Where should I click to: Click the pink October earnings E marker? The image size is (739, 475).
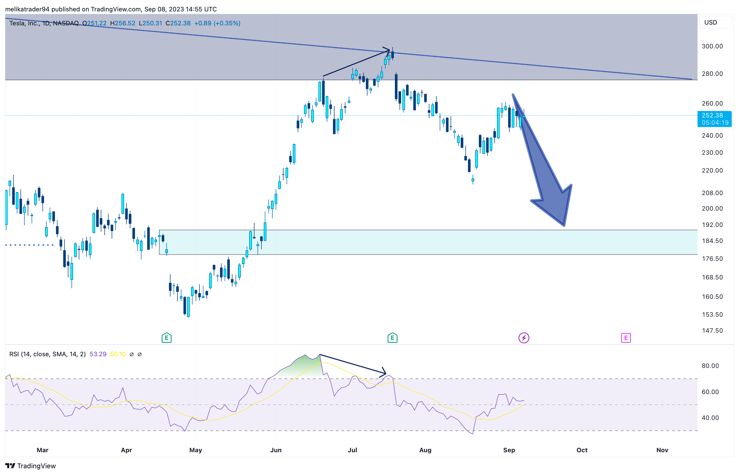[626, 338]
